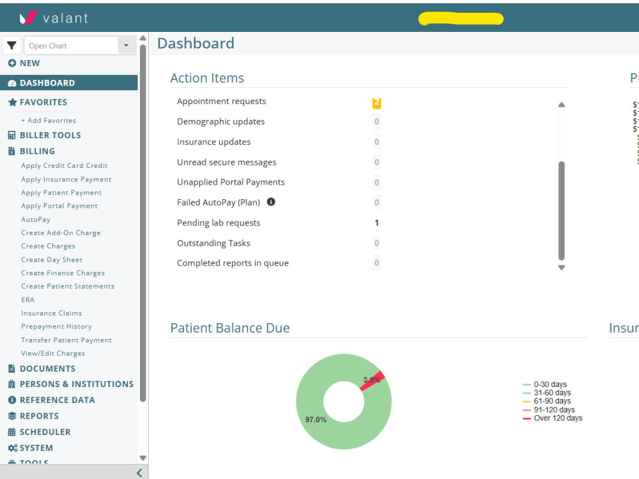Open Apply Insurance Payment
The image size is (639, 479).
66,179
